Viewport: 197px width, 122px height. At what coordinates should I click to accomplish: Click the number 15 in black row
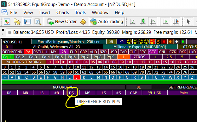pos(113,67)
